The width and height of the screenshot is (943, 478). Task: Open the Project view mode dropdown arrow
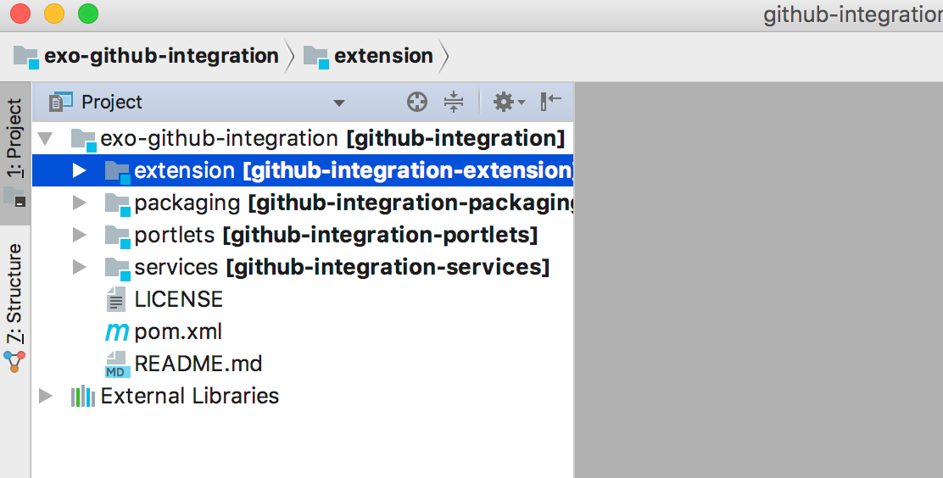pos(339,103)
